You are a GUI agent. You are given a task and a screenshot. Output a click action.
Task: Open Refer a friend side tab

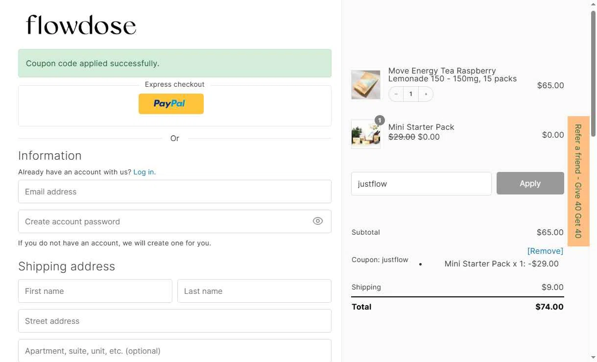tap(578, 181)
